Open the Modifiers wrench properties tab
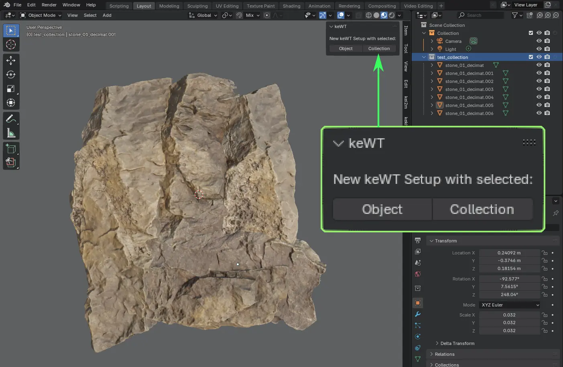Viewport: 563px width, 367px height. coord(418,314)
